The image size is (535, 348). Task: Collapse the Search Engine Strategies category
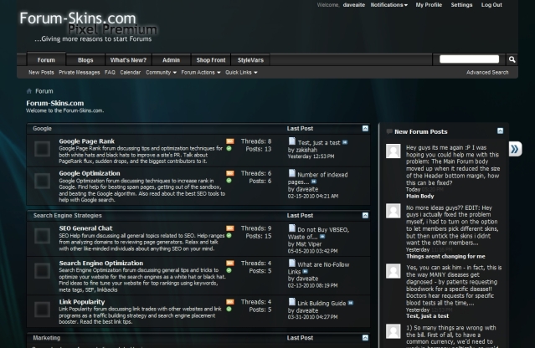365,216
